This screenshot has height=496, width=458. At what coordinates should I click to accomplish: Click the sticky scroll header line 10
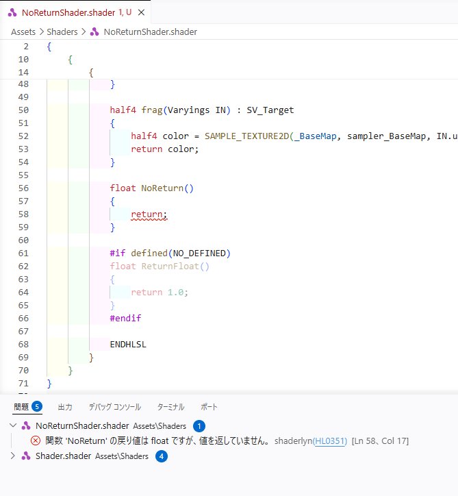pos(229,60)
